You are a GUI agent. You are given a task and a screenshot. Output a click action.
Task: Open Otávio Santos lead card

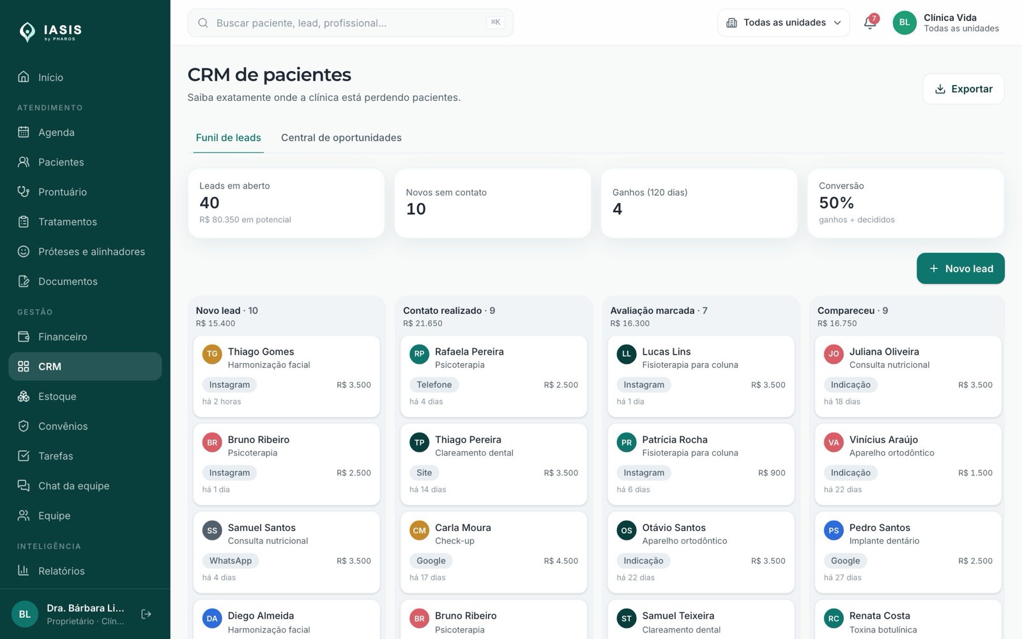click(x=701, y=553)
